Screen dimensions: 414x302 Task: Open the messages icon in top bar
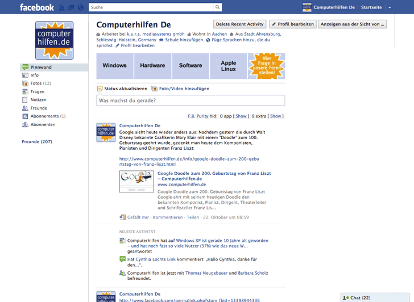(71, 7)
